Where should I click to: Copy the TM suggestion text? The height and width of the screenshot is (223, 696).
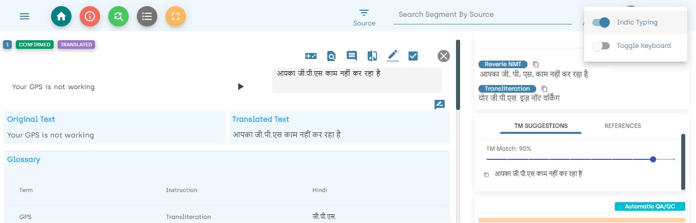click(487, 175)
